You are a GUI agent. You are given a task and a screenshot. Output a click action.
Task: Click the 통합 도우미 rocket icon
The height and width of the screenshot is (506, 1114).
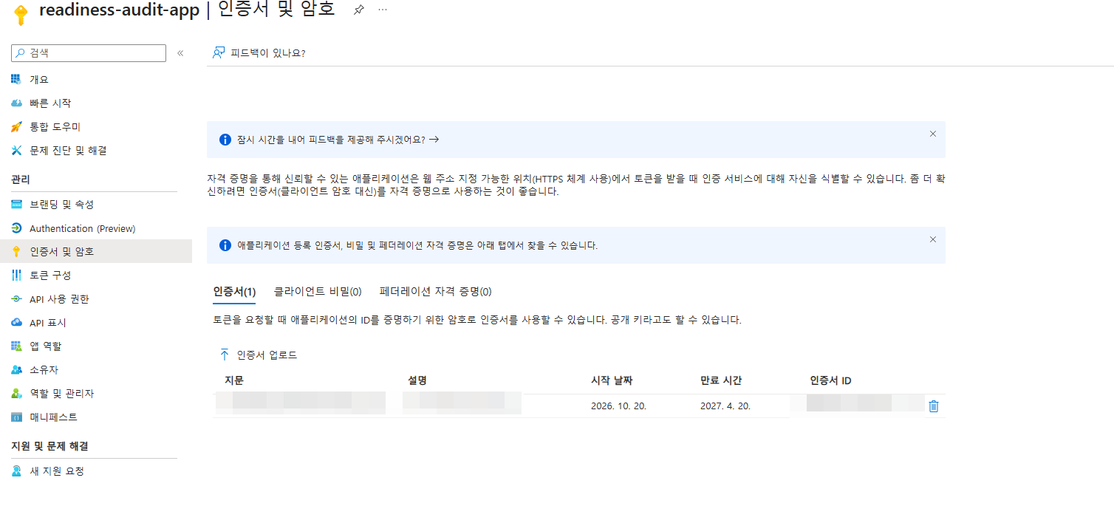16,126
